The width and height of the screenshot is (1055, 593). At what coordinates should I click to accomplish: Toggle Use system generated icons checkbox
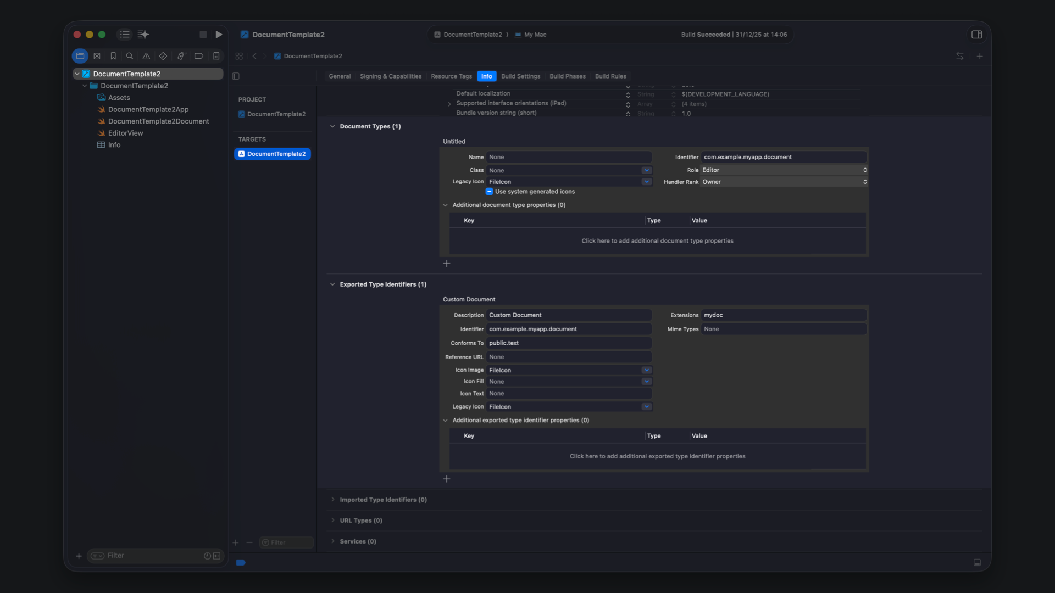pyautogui.click(x=489, y=192)
